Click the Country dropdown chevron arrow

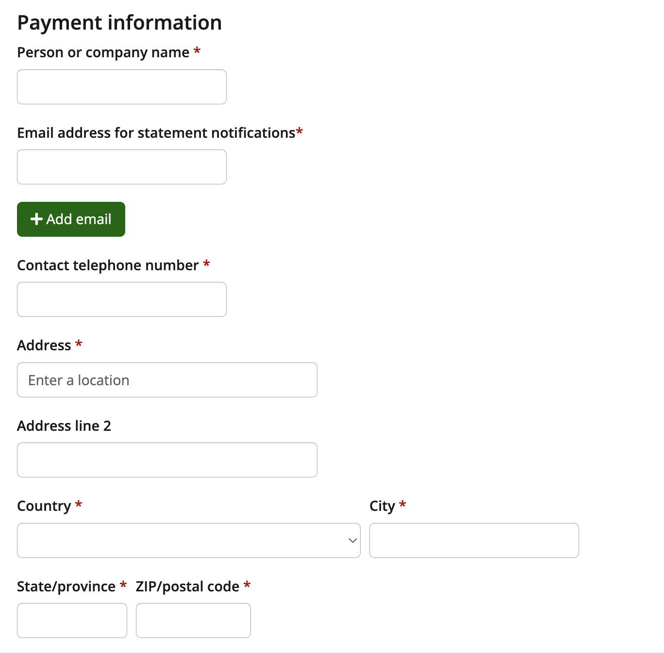click(x=353, y=540)
